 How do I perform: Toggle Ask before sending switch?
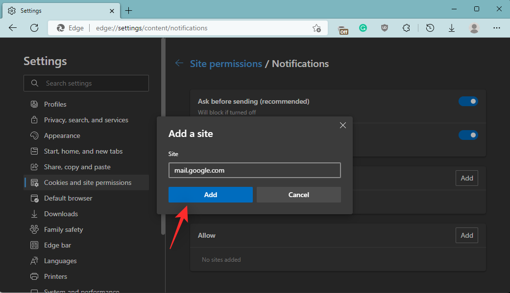(x=468, y=101)
